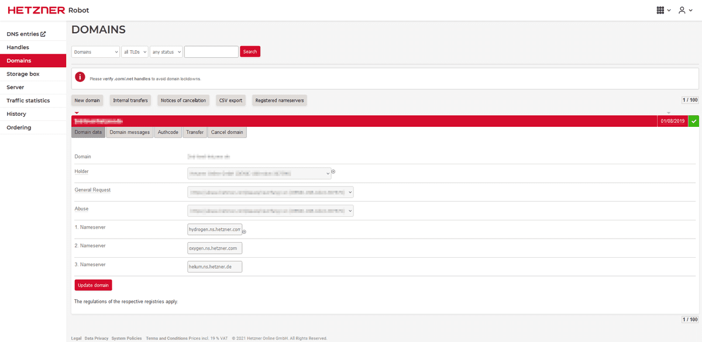Click the add icon next to the Holder field

point(333,171)
